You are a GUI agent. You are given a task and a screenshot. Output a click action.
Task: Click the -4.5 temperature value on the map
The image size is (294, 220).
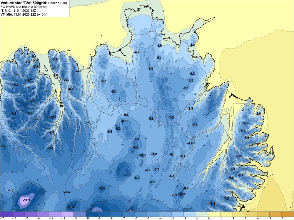[x=11, y=190]
